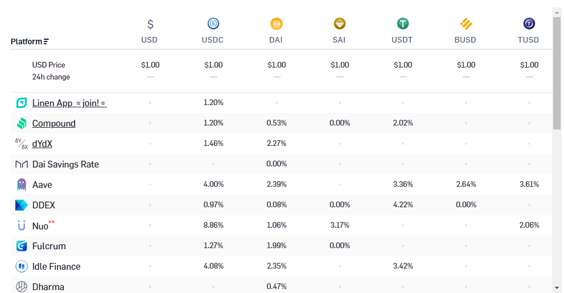The height and width of the screenshot is (293, 564).
Task: Select the USDC column header label
Action: [x=213, y=40]
